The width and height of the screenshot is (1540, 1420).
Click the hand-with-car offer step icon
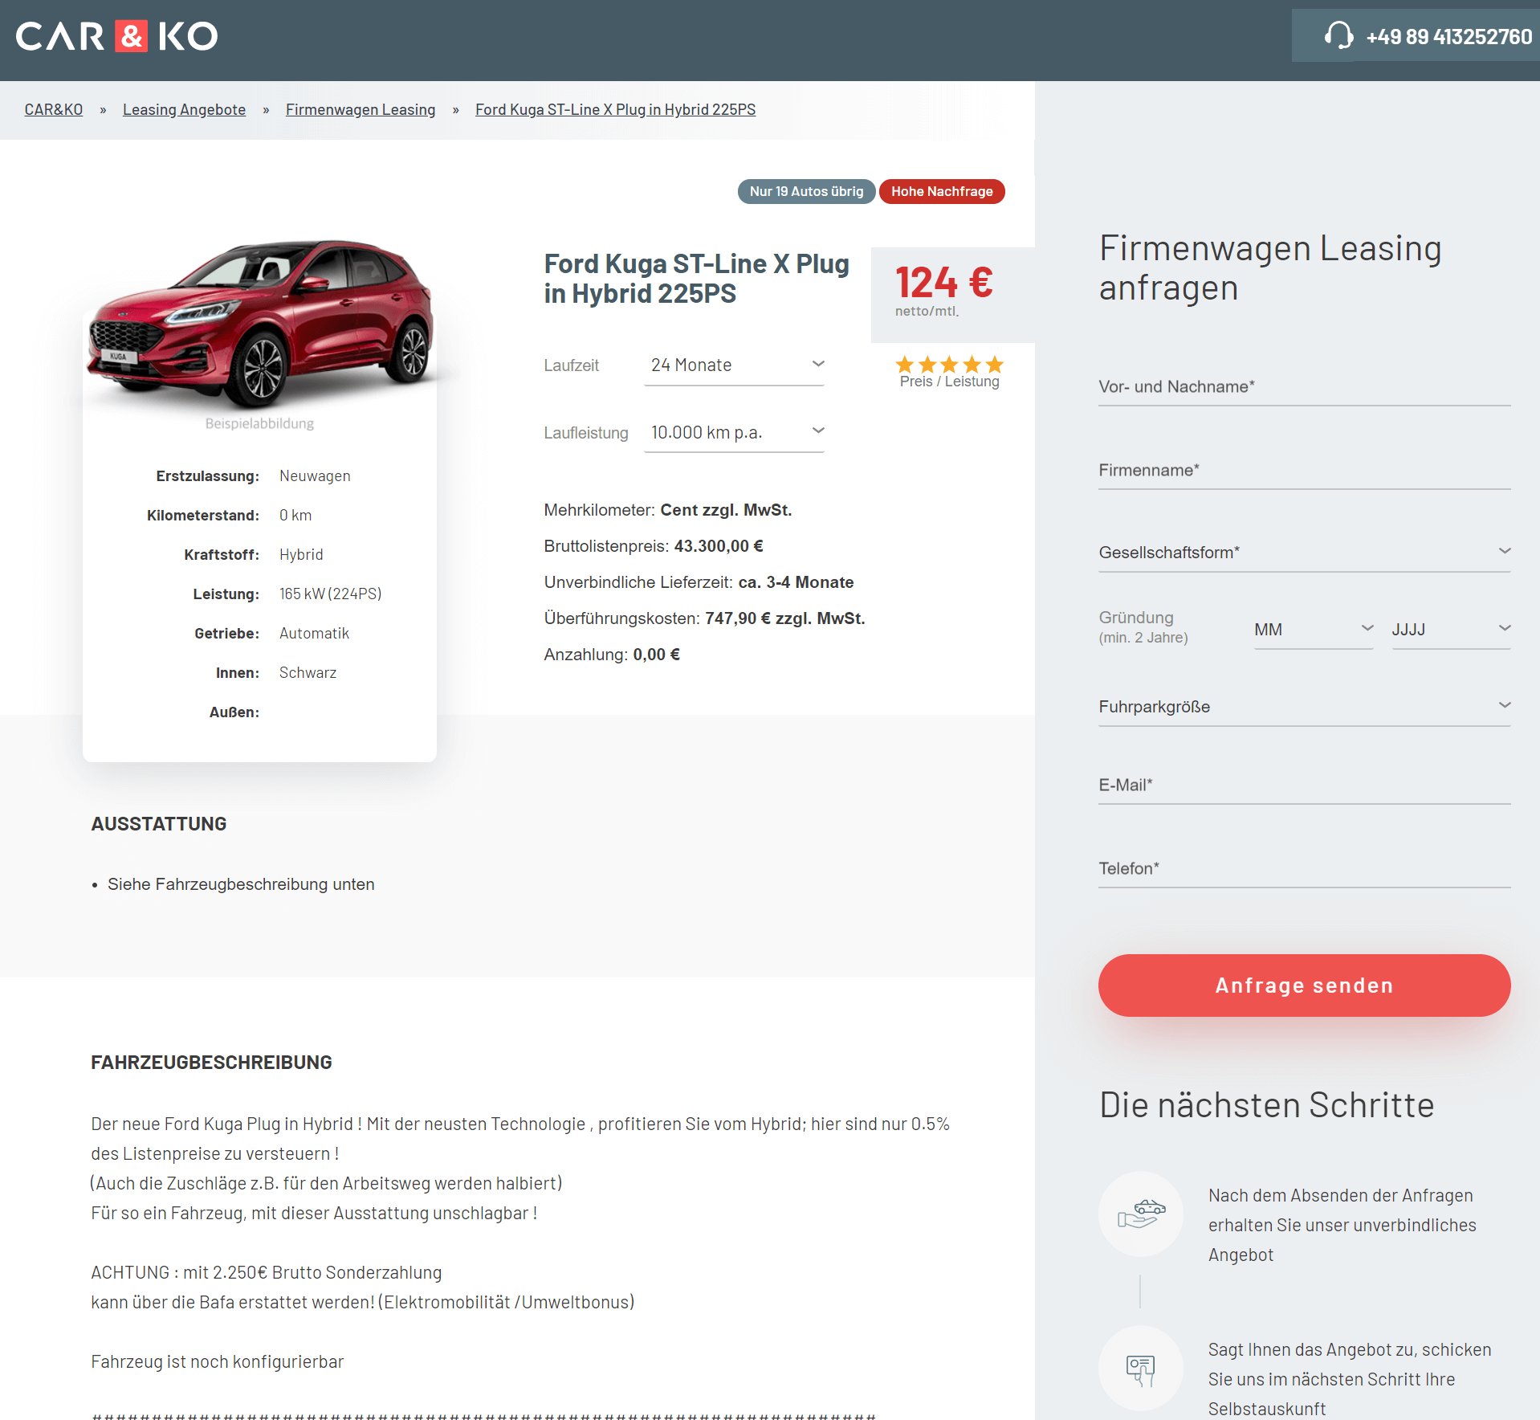tap(1140, 1213)
